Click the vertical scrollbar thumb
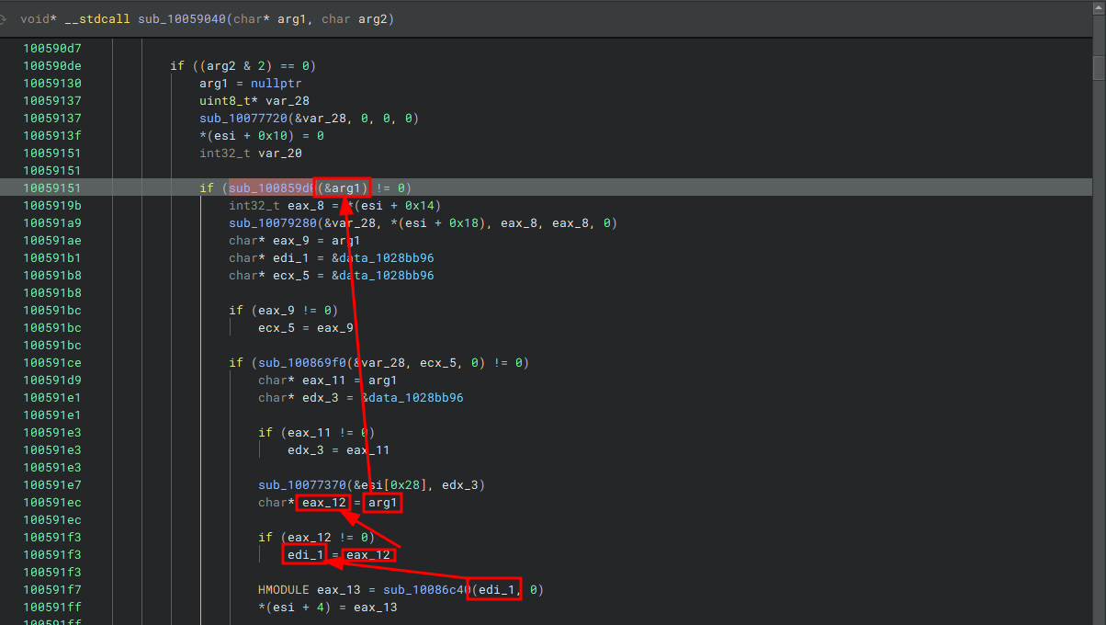 click(x=1099, y=68)
